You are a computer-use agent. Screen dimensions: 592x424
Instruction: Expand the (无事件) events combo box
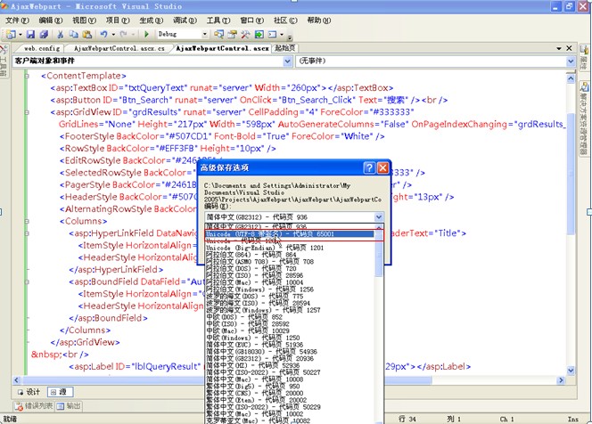tap(571, 61)
